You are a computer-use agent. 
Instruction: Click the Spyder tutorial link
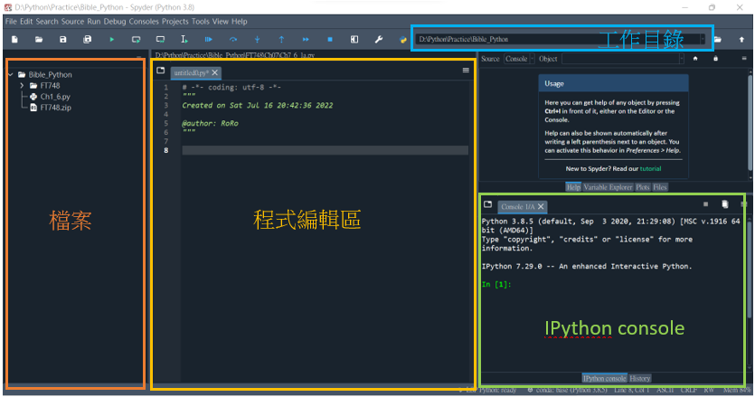click(x=651, y=169)
